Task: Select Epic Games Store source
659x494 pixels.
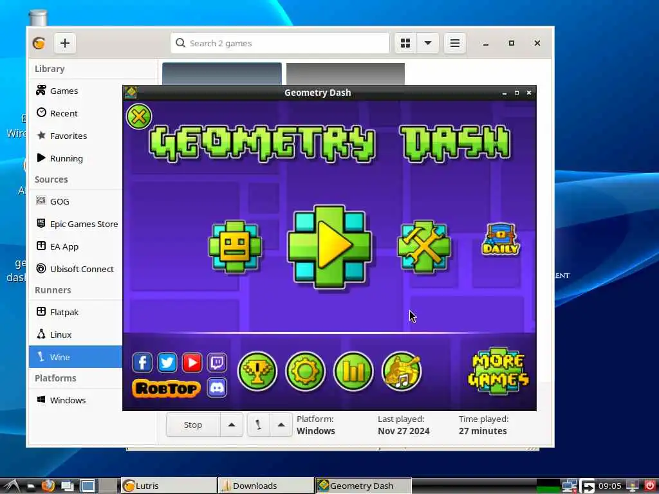Action: 76,224
